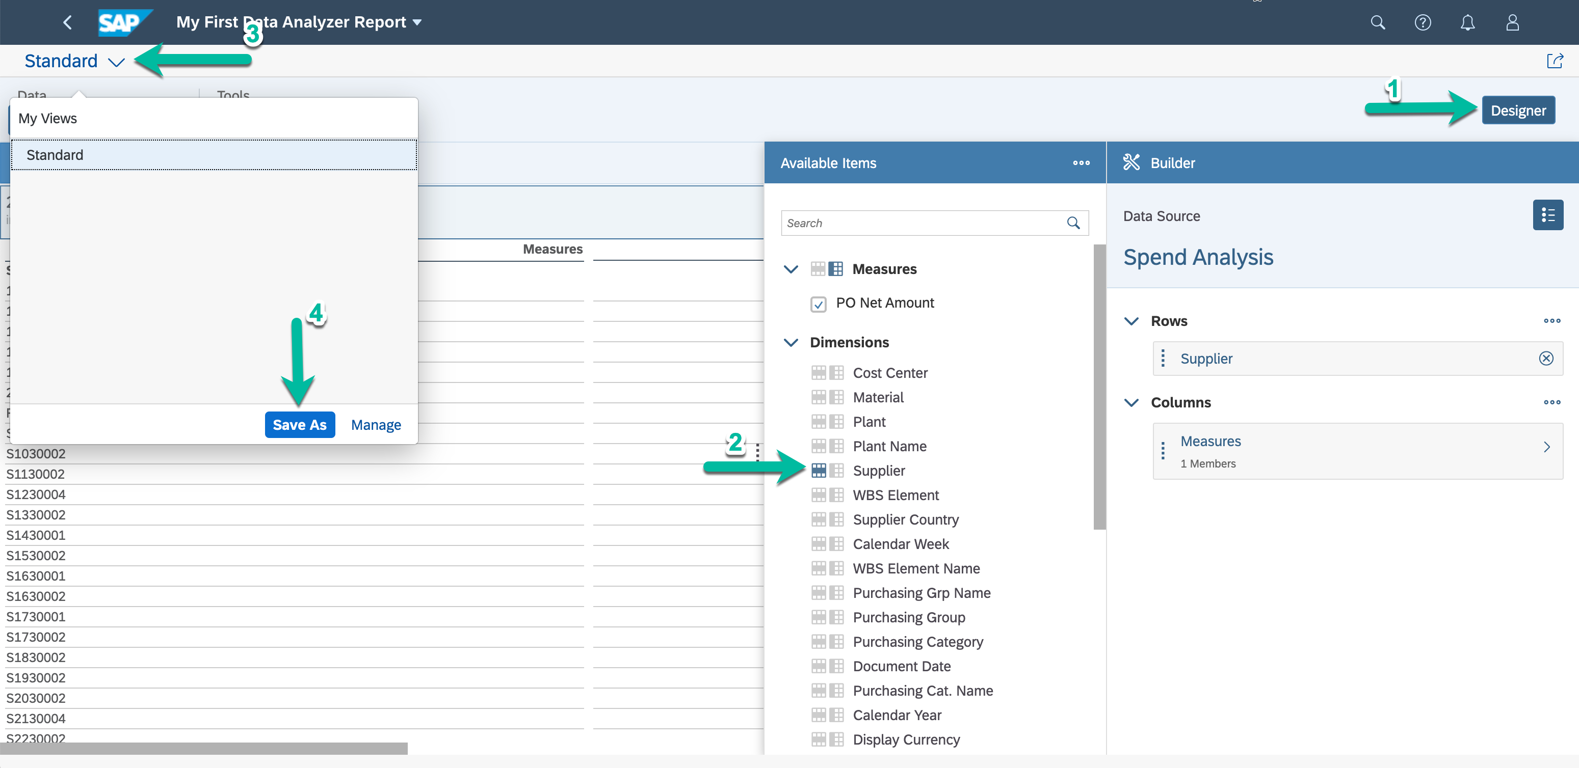Click the Save As button
The height and width of the screenshot is (768, 1579).
tap(299, 424)
